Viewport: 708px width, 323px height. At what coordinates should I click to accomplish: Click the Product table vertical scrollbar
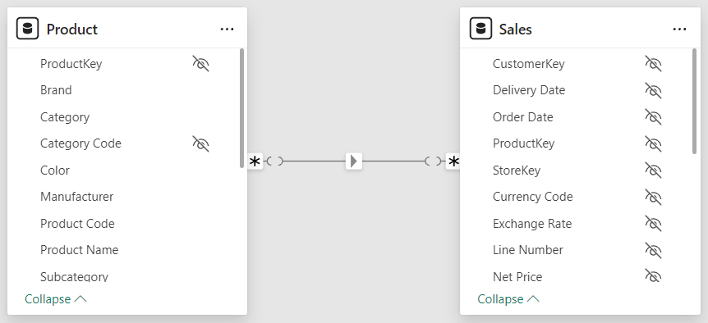tap(241, 108)
